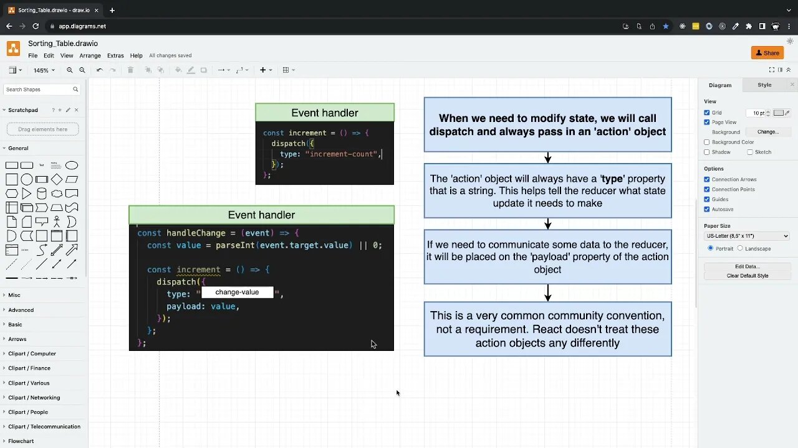Select Portrait orientation
Viewport: 798px width, 448px height.
pos(711,248)
